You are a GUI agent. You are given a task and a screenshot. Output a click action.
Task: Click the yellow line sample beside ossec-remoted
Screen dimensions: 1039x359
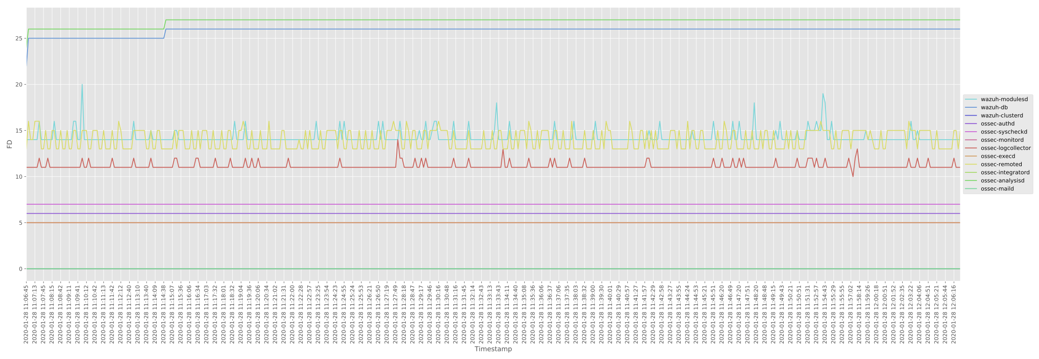(971, 164)
